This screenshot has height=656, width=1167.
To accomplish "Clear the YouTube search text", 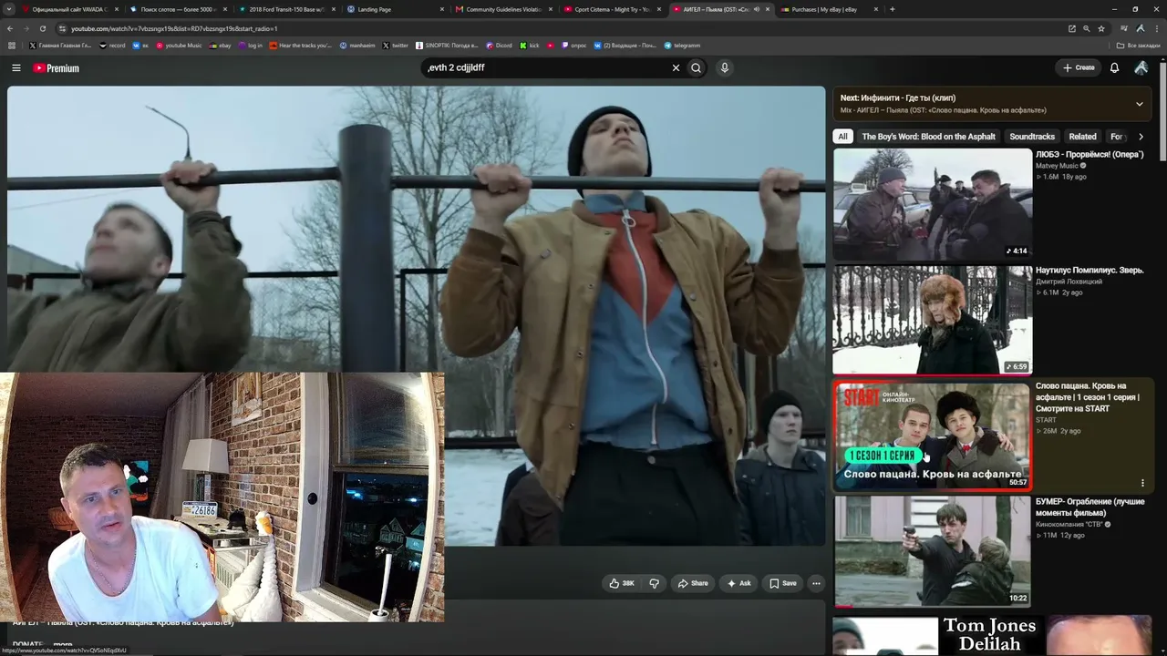I will pos(676,67).
